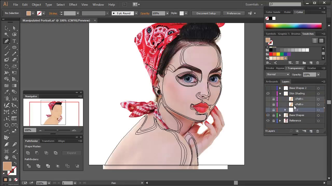This screenshot has width=332, height=186.
Task: Select the Pen tool in the toolbar
Action: (6, 41)
